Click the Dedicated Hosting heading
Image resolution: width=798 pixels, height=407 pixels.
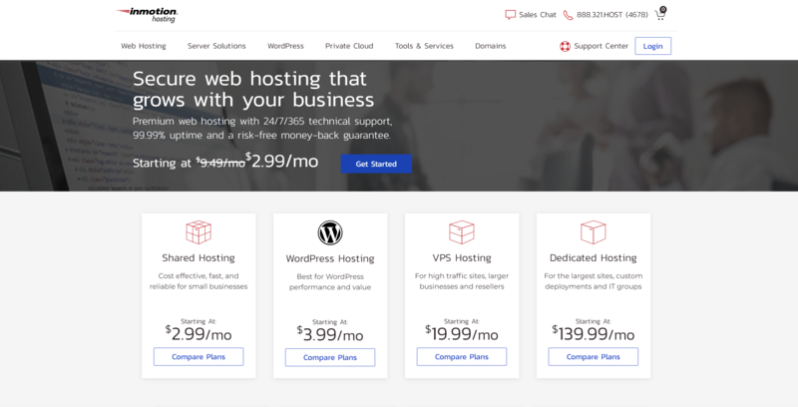pos(594,258)
